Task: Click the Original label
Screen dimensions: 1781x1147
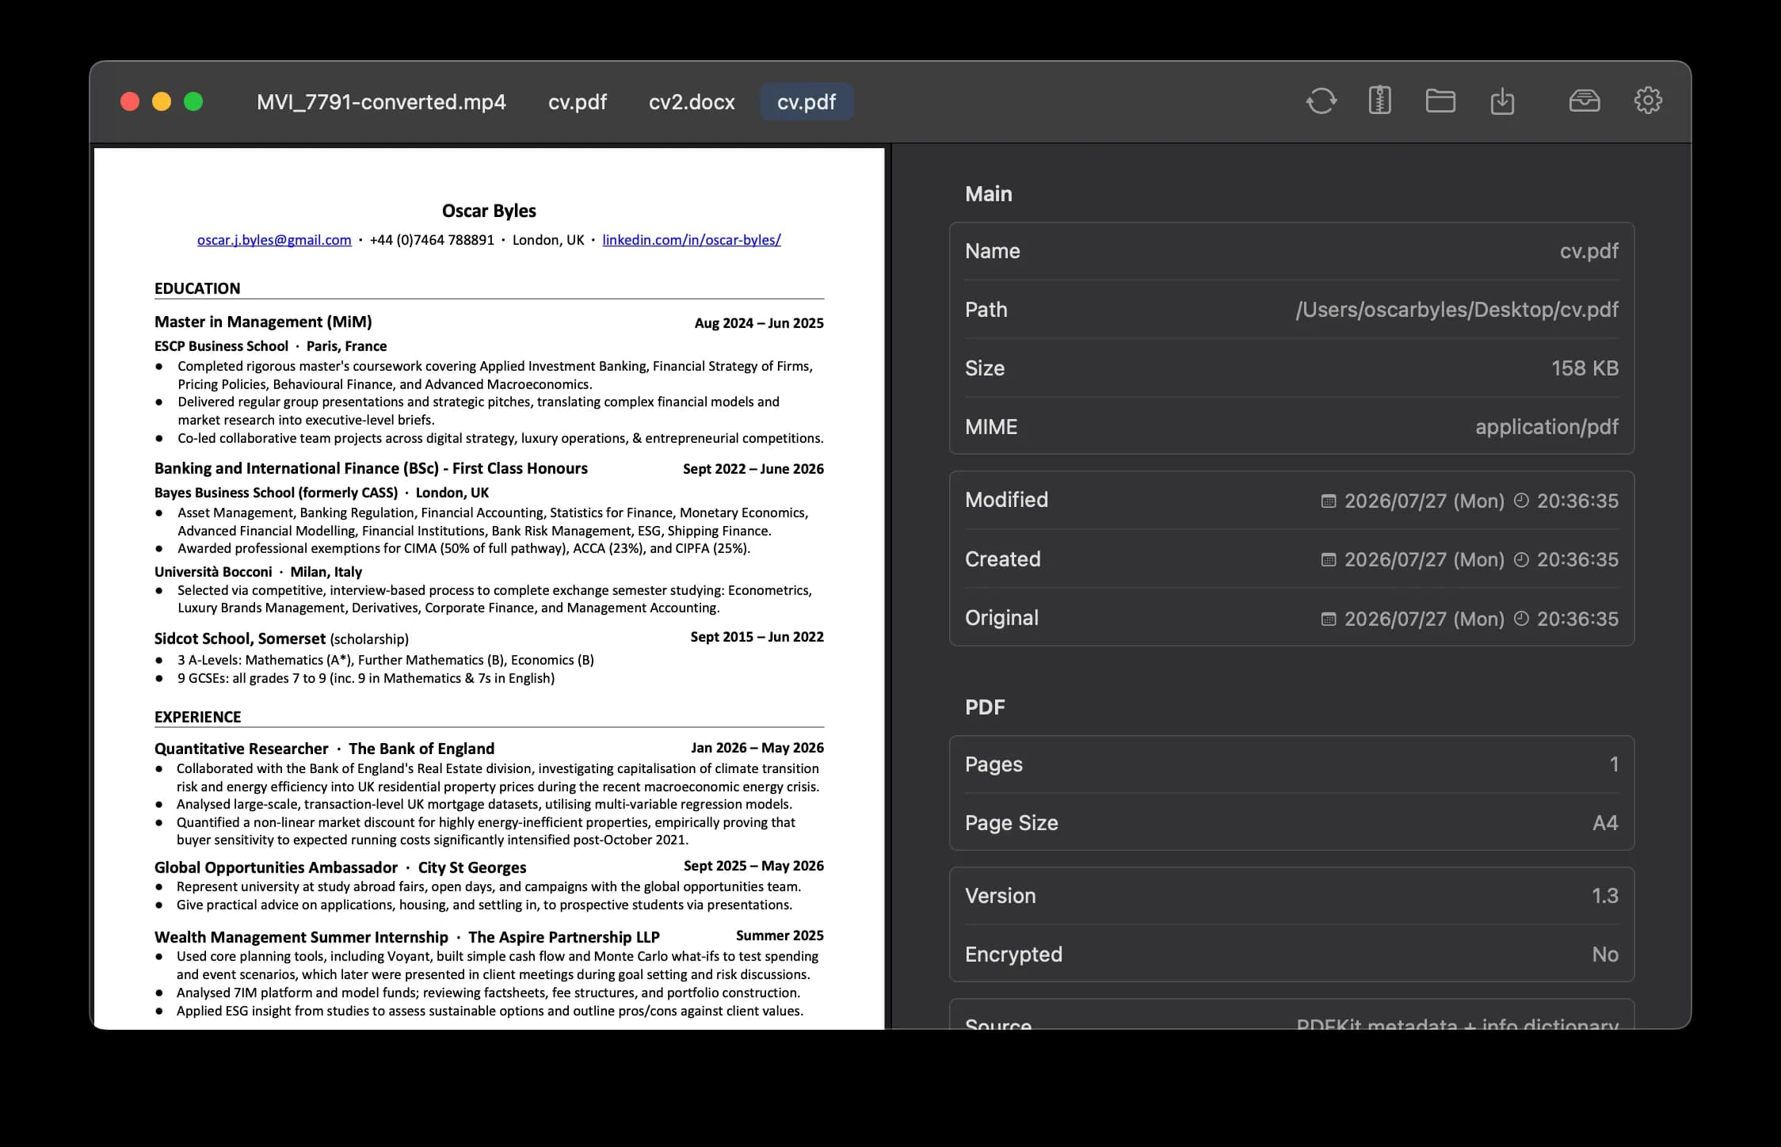Action: [x=1001, y=618]
